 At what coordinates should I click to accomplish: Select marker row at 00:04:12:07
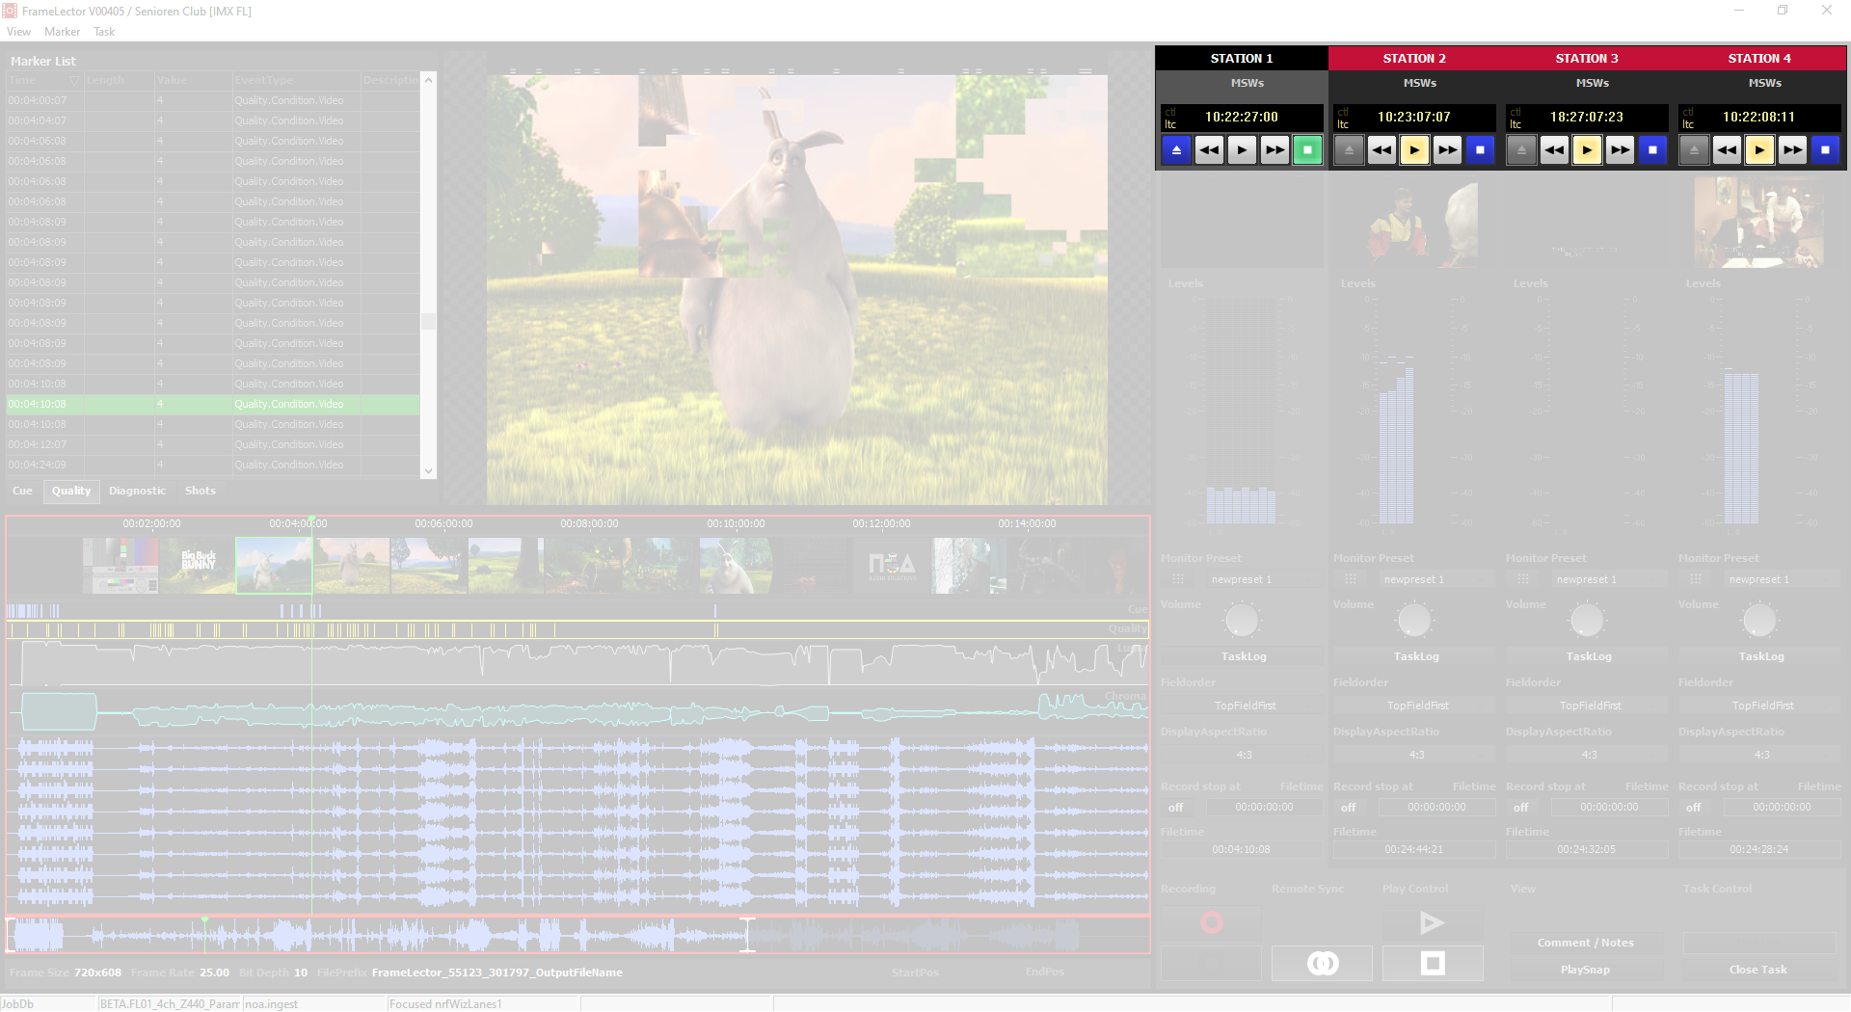[x=212, y=444]
